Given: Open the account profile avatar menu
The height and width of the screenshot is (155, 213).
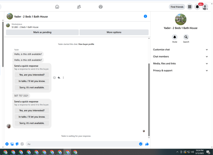Looking at the screenshot, I should (205, 7).
